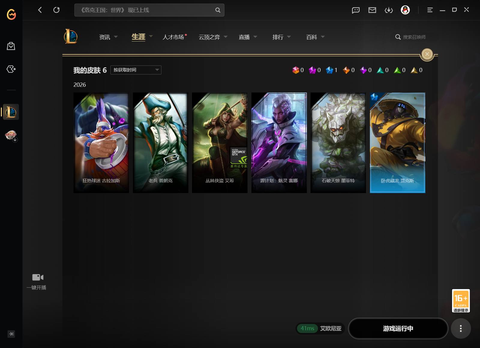Image resolution: width=480 pixels, height=348 pixels.
Task: Open the 排行 tab
Action: (x=278, y=37)
